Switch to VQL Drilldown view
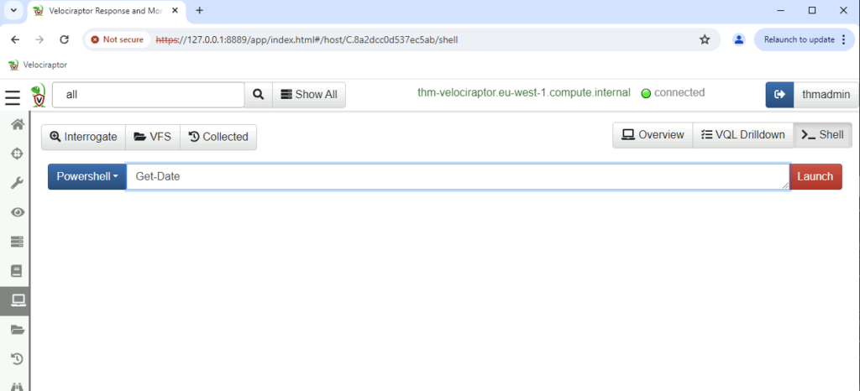 [x=743, y=135]
